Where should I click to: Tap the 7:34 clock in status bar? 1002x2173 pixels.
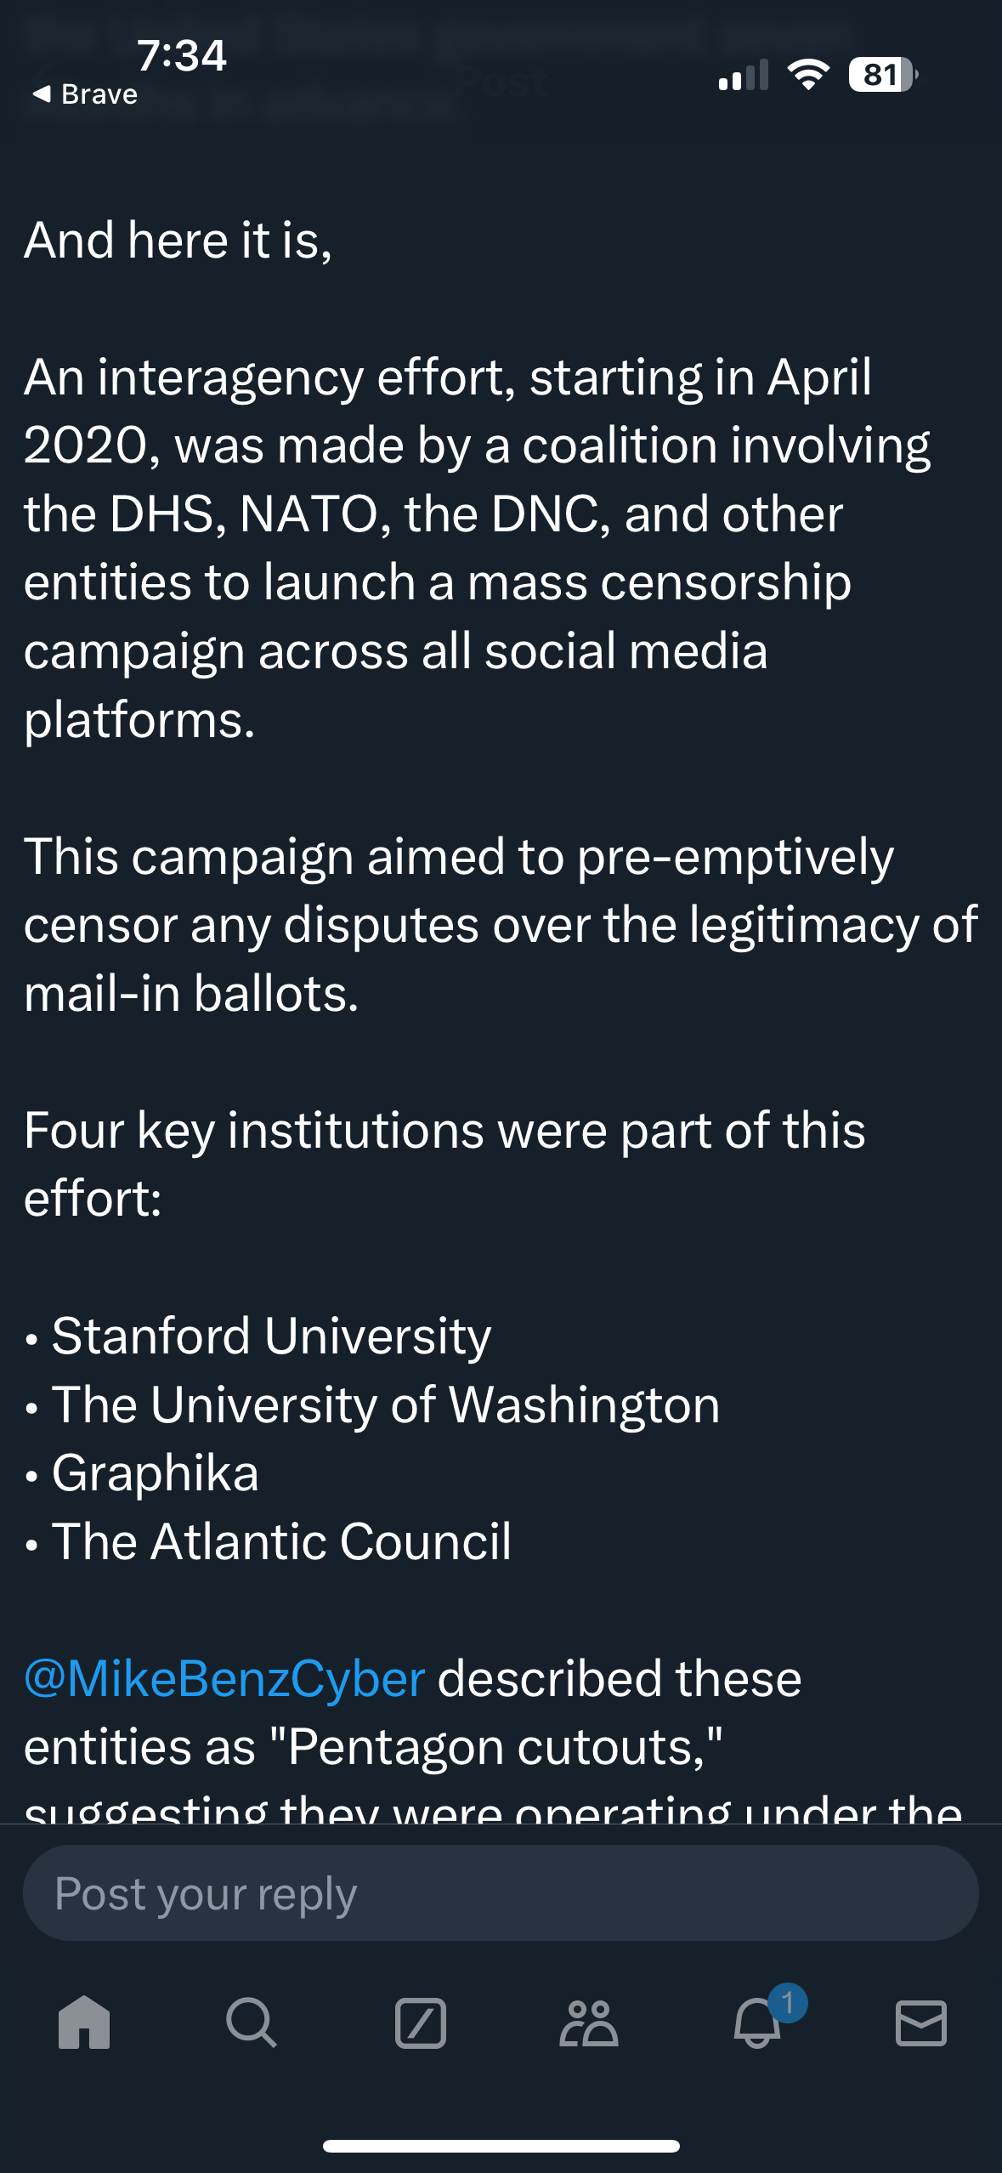pos(181,55)
